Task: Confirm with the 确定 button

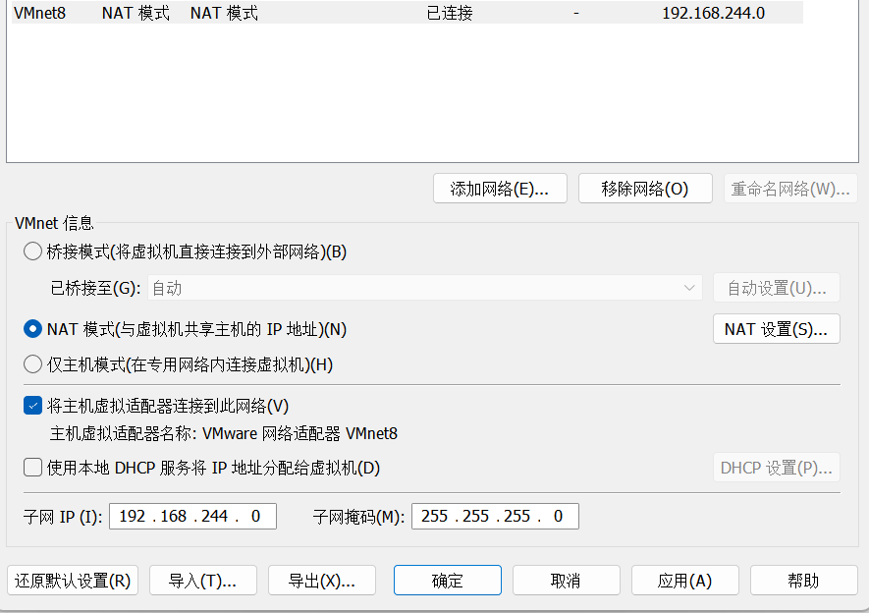Action: point(447,581)
